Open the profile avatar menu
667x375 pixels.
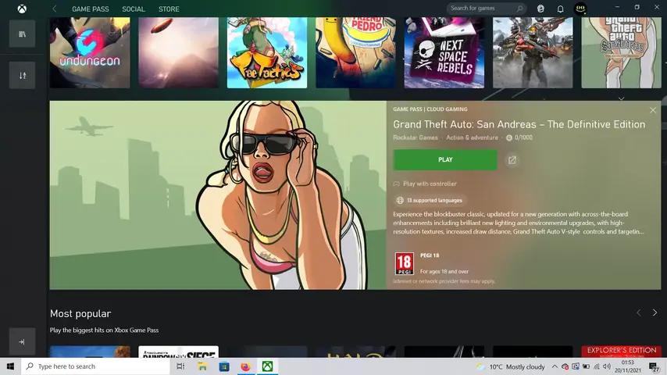click(580, 9)
